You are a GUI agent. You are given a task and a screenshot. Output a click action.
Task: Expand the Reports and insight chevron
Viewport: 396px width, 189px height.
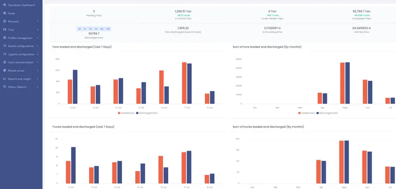[38, 79]
